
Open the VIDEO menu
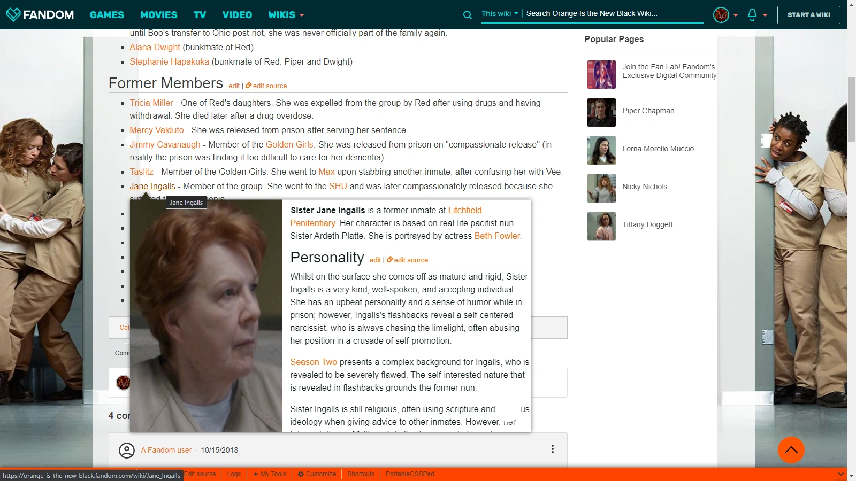pyautogui.click(x=237, y=15)
